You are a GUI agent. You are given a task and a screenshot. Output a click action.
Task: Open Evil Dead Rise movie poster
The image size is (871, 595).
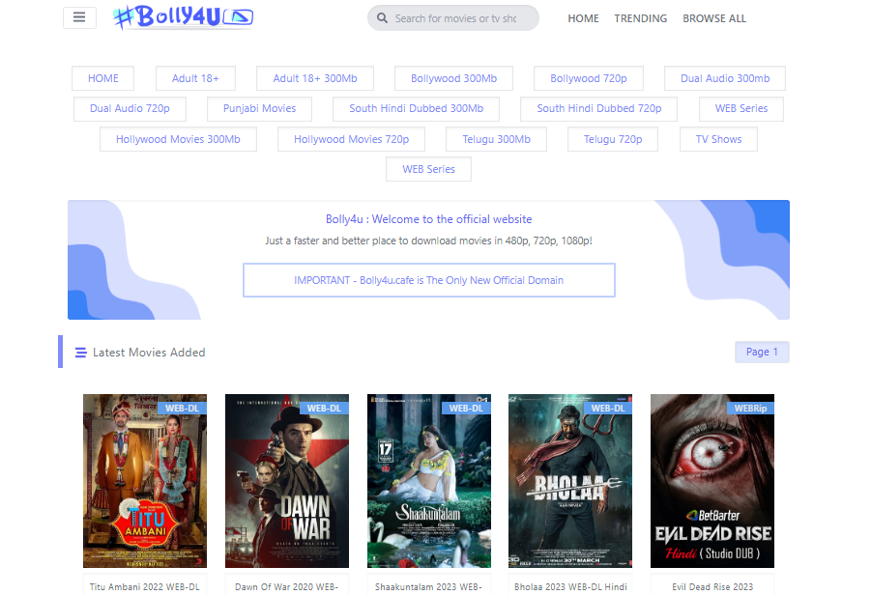coord(712,481)
